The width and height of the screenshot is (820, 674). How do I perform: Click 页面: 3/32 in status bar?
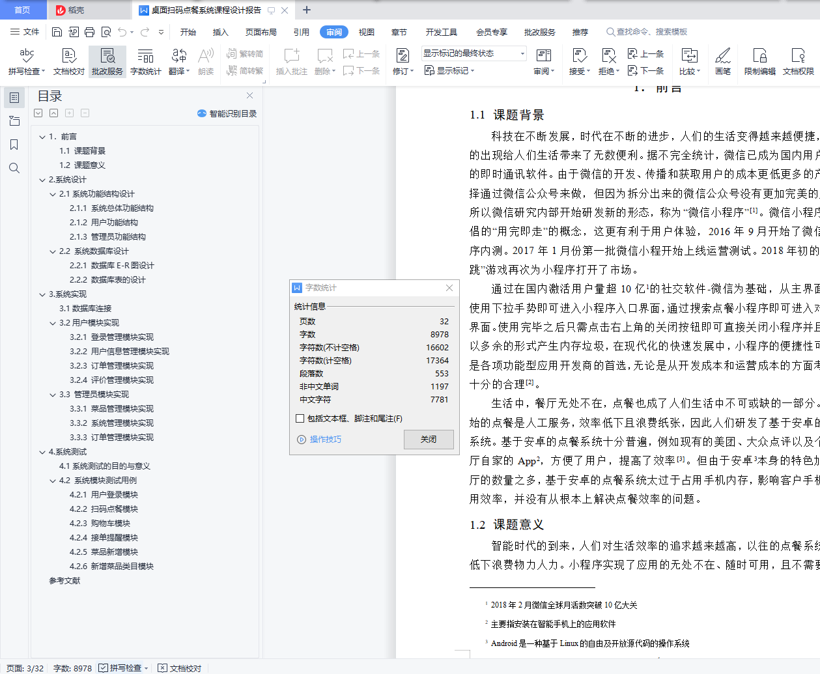(x=25, y=668)
